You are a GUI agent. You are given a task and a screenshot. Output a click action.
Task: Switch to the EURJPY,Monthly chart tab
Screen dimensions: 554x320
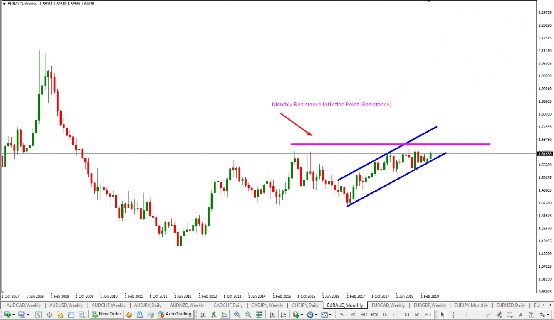click(471, 305)
